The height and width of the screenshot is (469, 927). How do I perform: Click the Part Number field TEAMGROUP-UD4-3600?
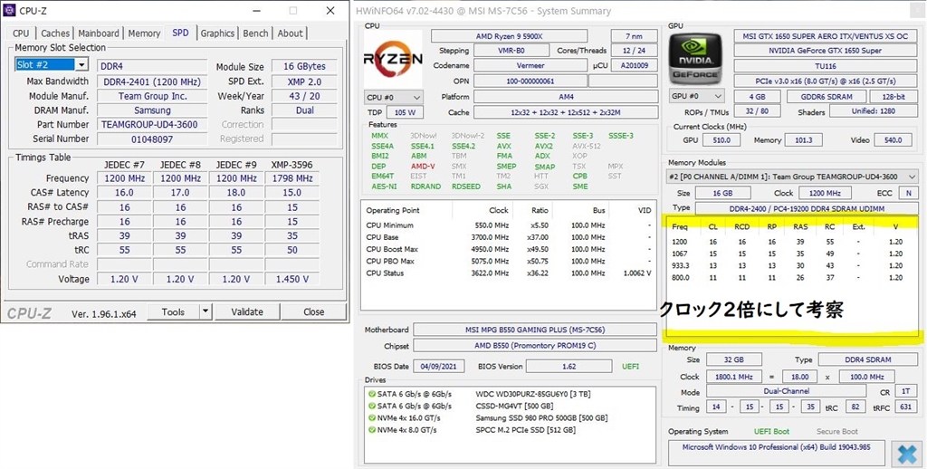click(x=152, y=125)
